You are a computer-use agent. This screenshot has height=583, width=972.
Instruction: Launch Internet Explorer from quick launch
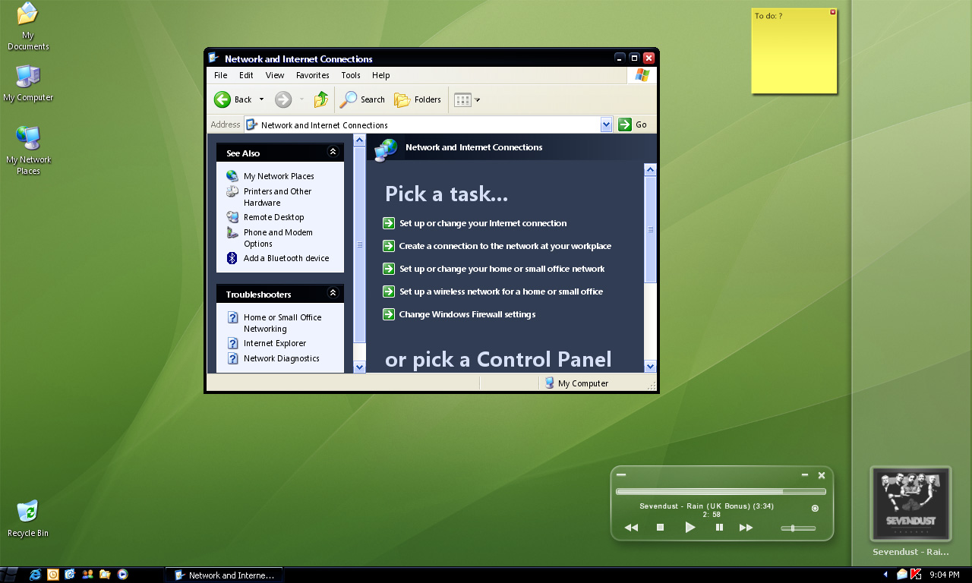tap(35, 575)
